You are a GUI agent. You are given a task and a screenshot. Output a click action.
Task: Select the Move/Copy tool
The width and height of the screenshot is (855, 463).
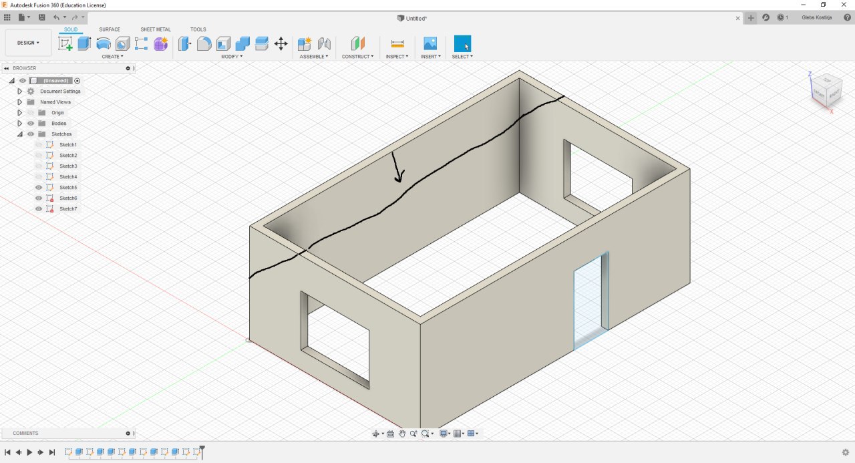point(281,44)
